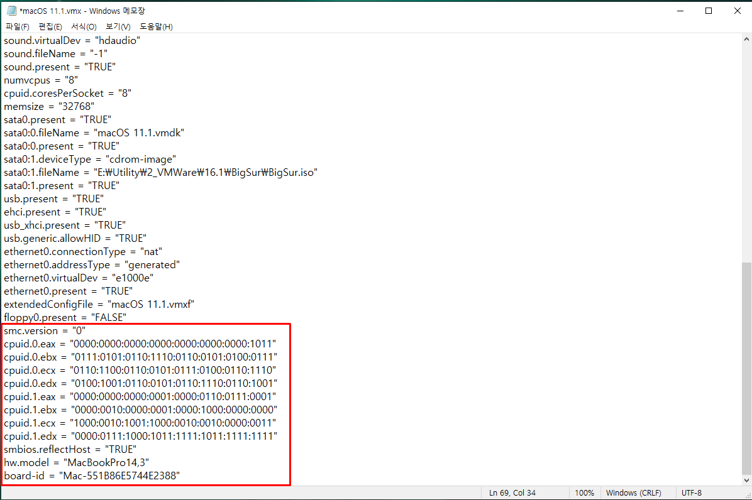Click the extendedConfigFile macOS 11.1.vmxf line
Image resolution: width=752 pixels, height=500 pixels.
99,304
